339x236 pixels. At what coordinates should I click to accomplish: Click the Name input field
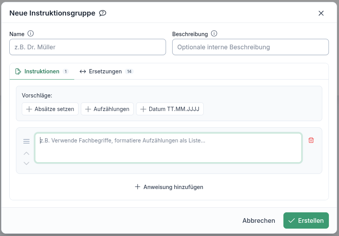[87, 47]
